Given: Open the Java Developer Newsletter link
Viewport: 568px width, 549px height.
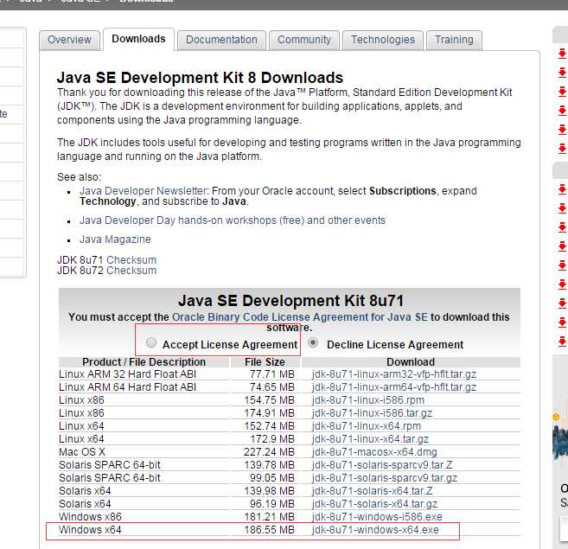Looking at the screenshot, I should (x=144, y=190).
